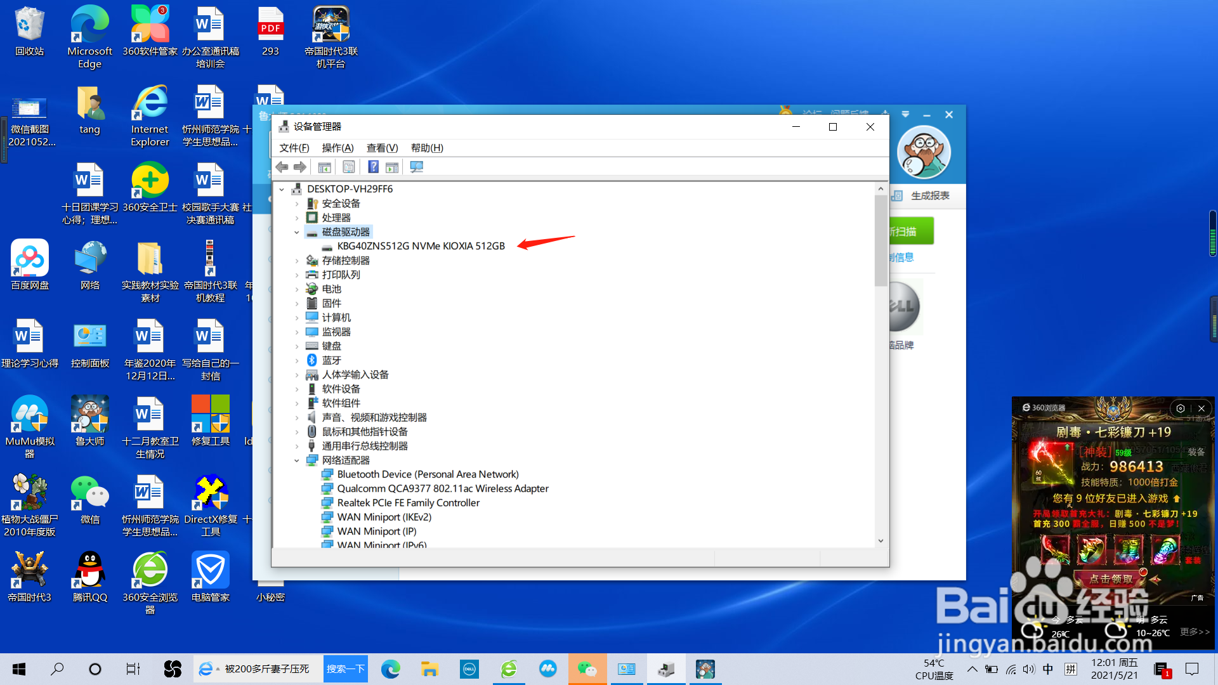Select Qualcomm QCA9377 Wireless Adapter entry
The height and width of the screenshot is (685, 1218).
click(442, 488)
